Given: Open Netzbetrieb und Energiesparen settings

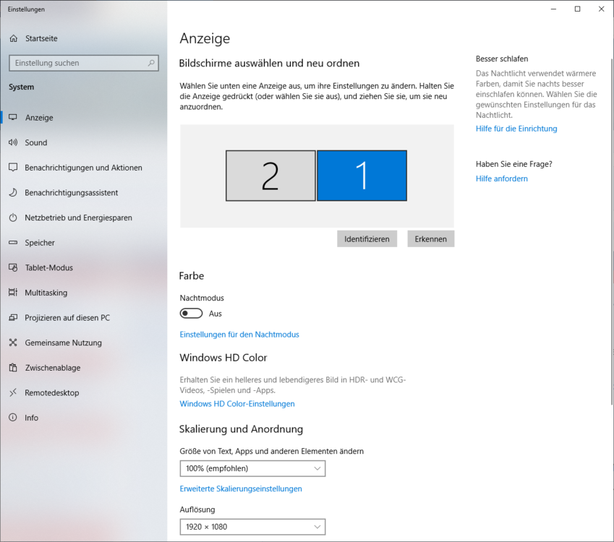Looking at the screenshot, I should [x=14, y=218].
